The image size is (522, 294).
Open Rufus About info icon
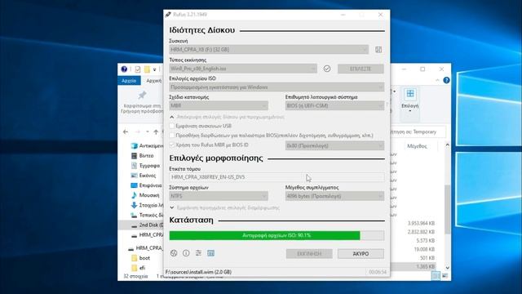pos(186,253)
